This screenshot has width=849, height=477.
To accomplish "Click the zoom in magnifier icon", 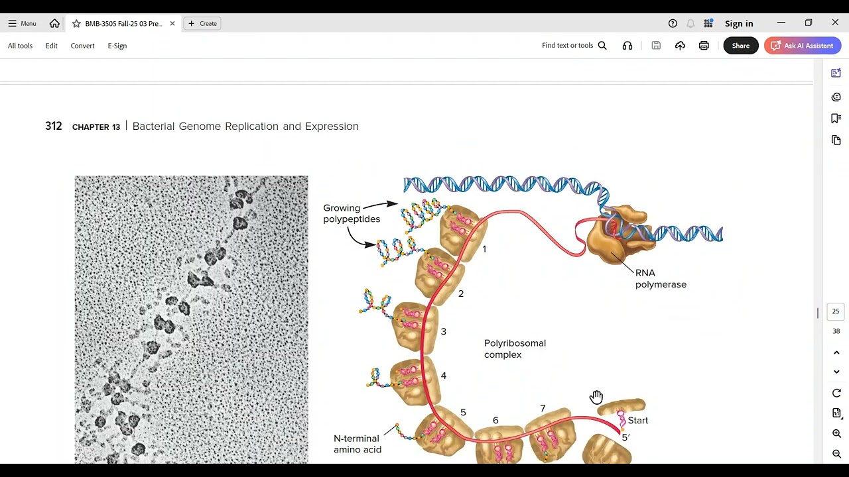I will pos(836,434).
